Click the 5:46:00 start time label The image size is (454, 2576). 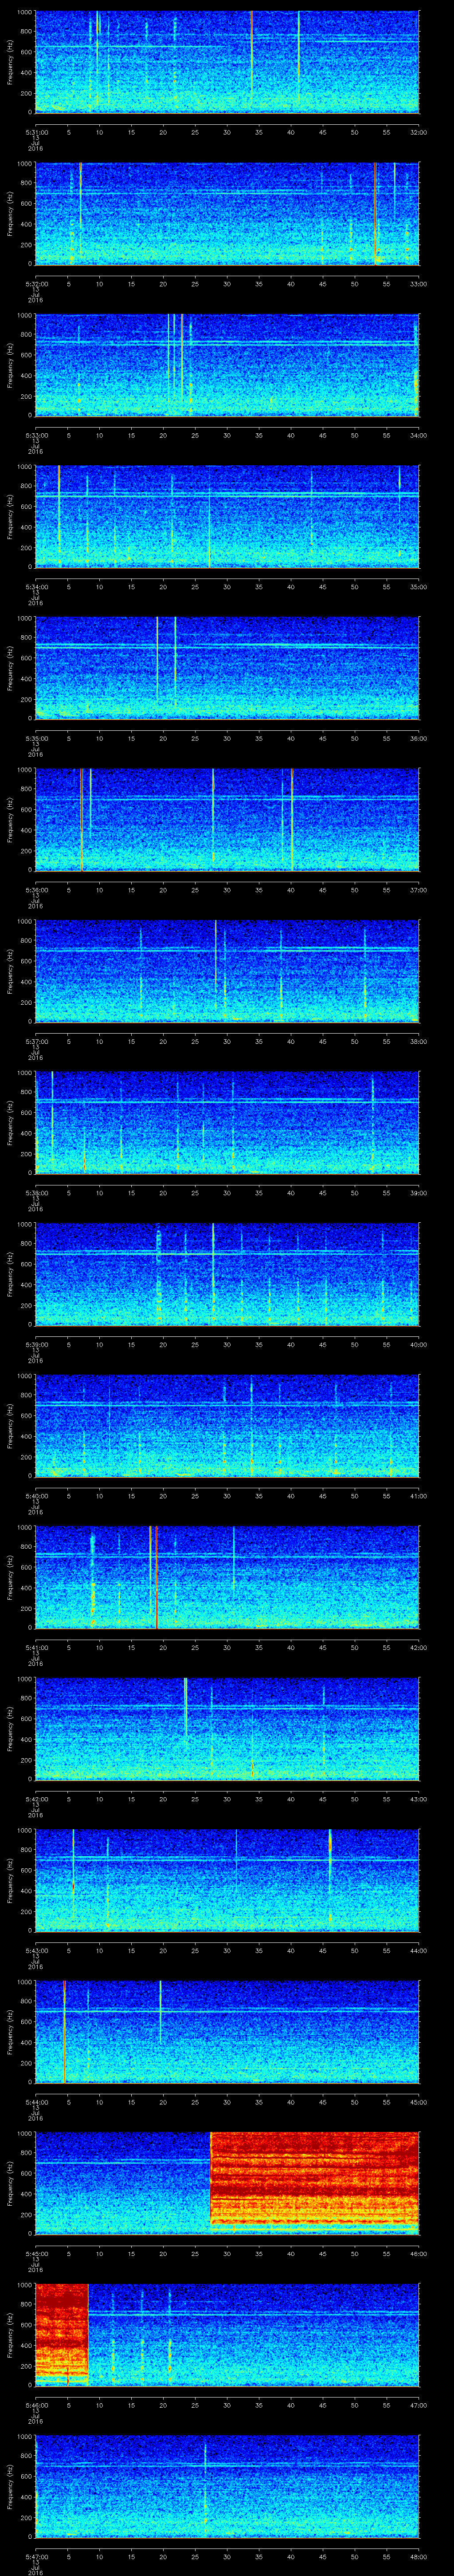click(x=36, y=2404)
